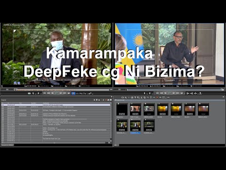This screenshot has width=226, height=170.
Task: Step back one frame in right Recorder
Action: 165,93
